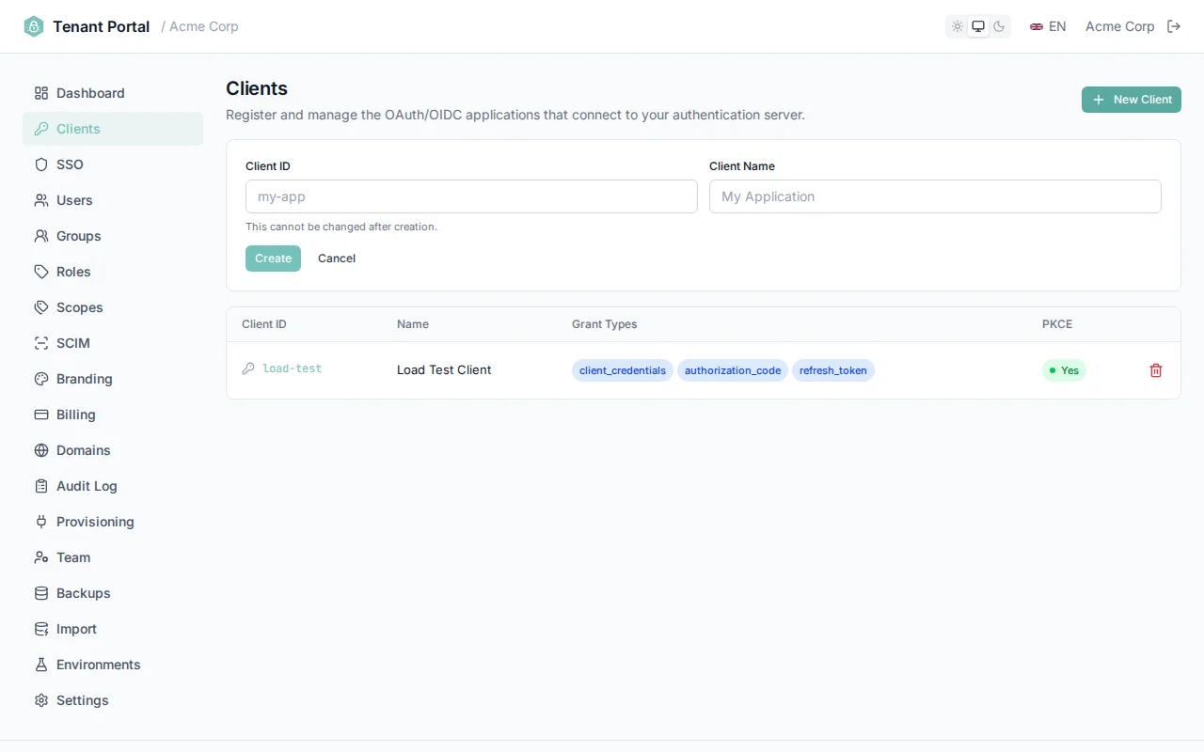The image size is (1204, 752).
Task: Click the refresh_token grant badge
Action: click(833, 370)
